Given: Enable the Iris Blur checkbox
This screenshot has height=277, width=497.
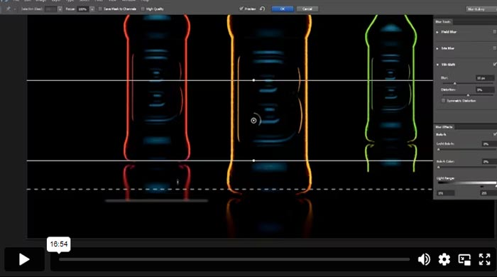Looking at the screenshot, I should coord(494,48).
